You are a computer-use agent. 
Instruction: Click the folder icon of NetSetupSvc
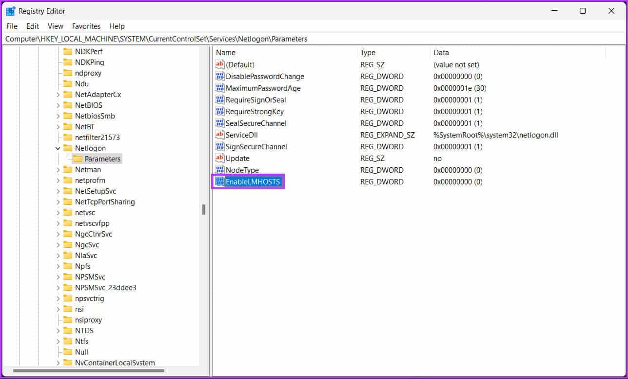[68, 191]
